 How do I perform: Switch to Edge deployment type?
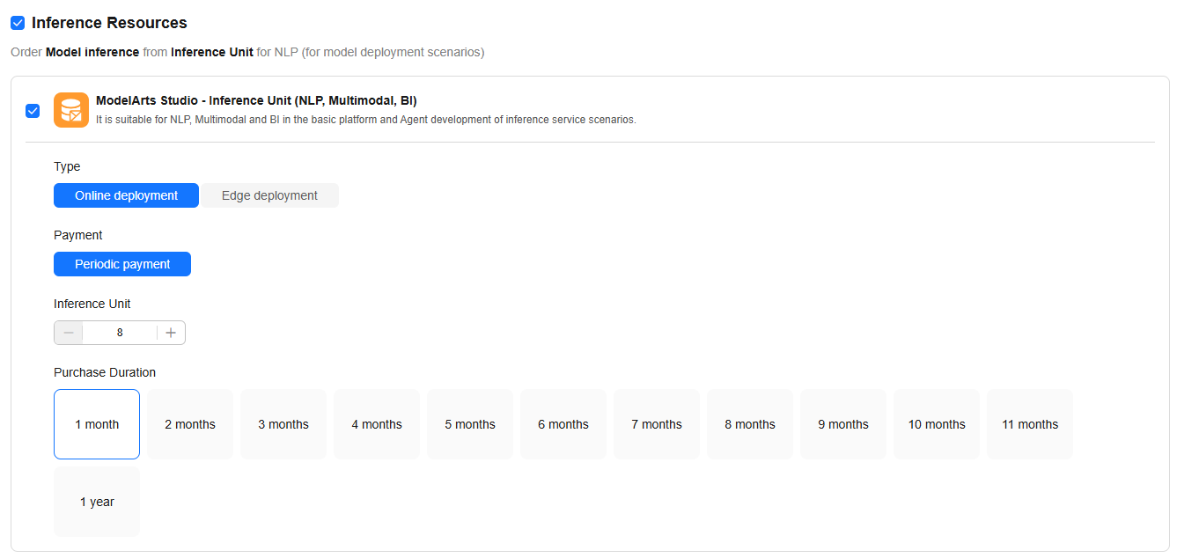click(269, 195)
